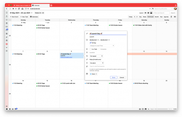
Task: Add a new web panel with plus icon
Action: pos(6,51)
